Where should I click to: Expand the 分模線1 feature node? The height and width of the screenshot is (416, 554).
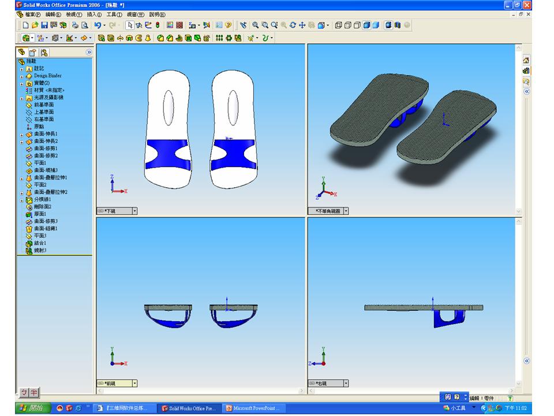click(x=21, y=200)
